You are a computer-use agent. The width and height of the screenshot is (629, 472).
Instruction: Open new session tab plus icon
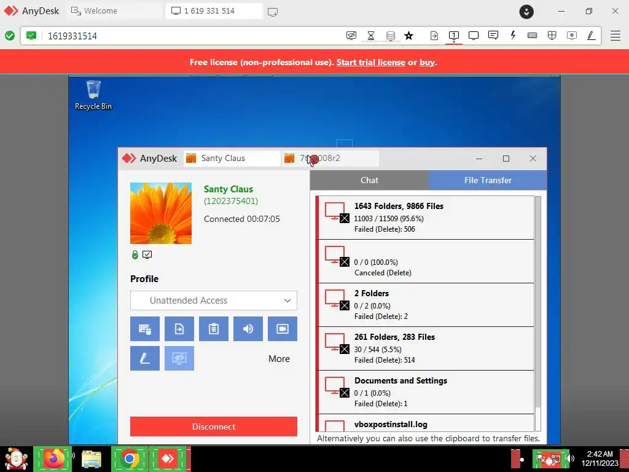273,12
